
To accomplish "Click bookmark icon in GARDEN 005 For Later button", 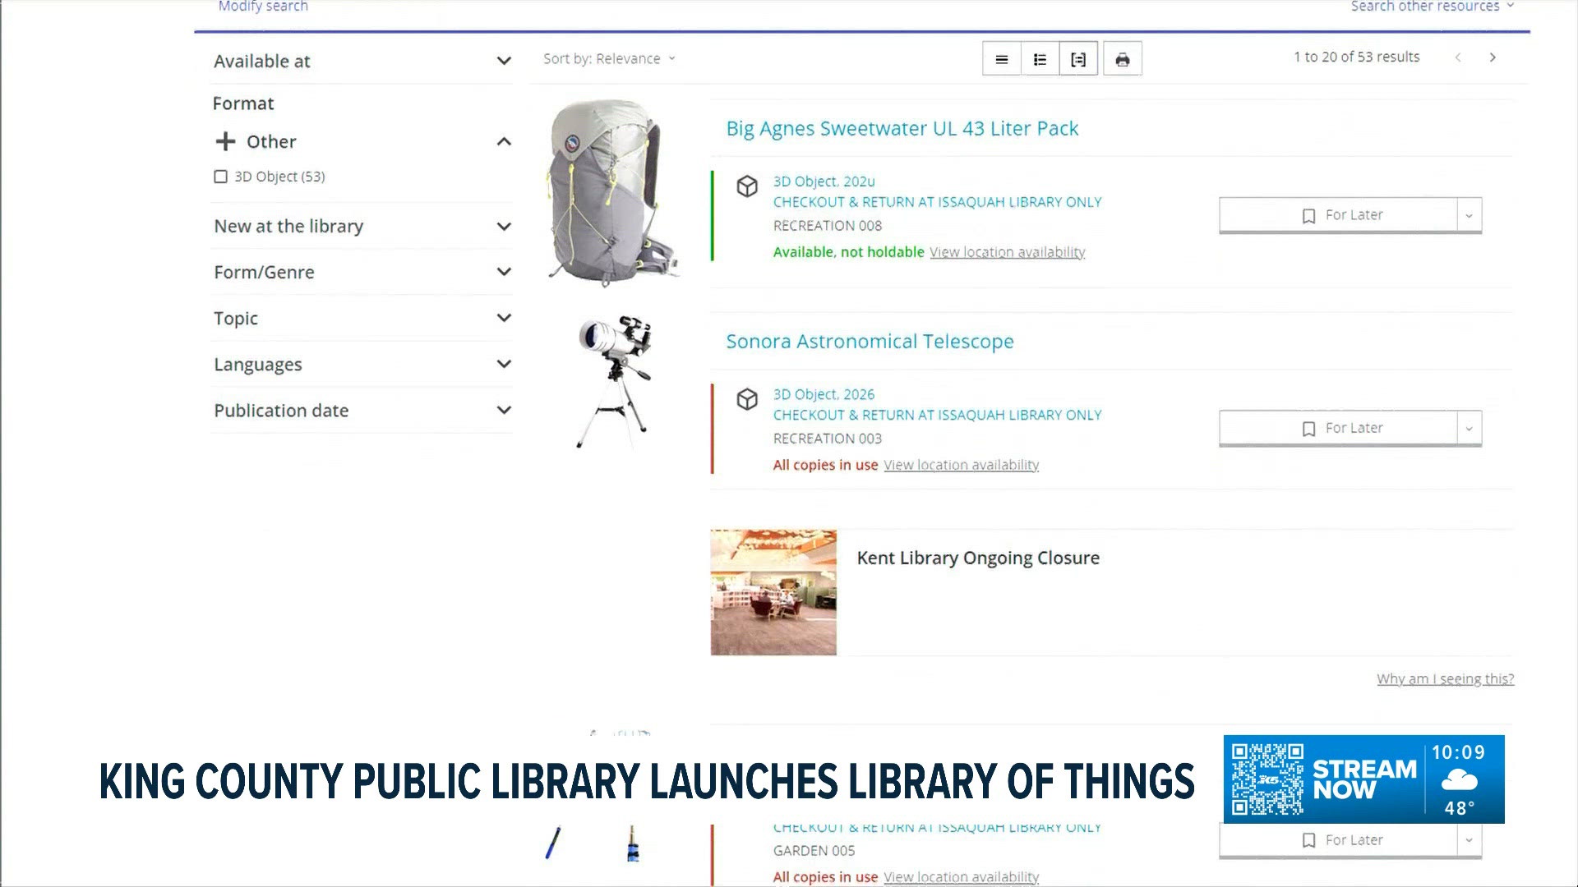I will (1308, 840).
